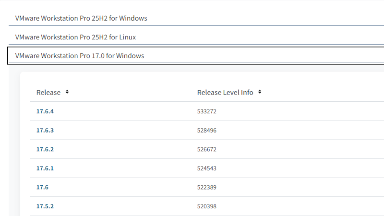View release 17.5.2 downloads
This screenshot has width=384, height=216.
(x=45, y=206)
